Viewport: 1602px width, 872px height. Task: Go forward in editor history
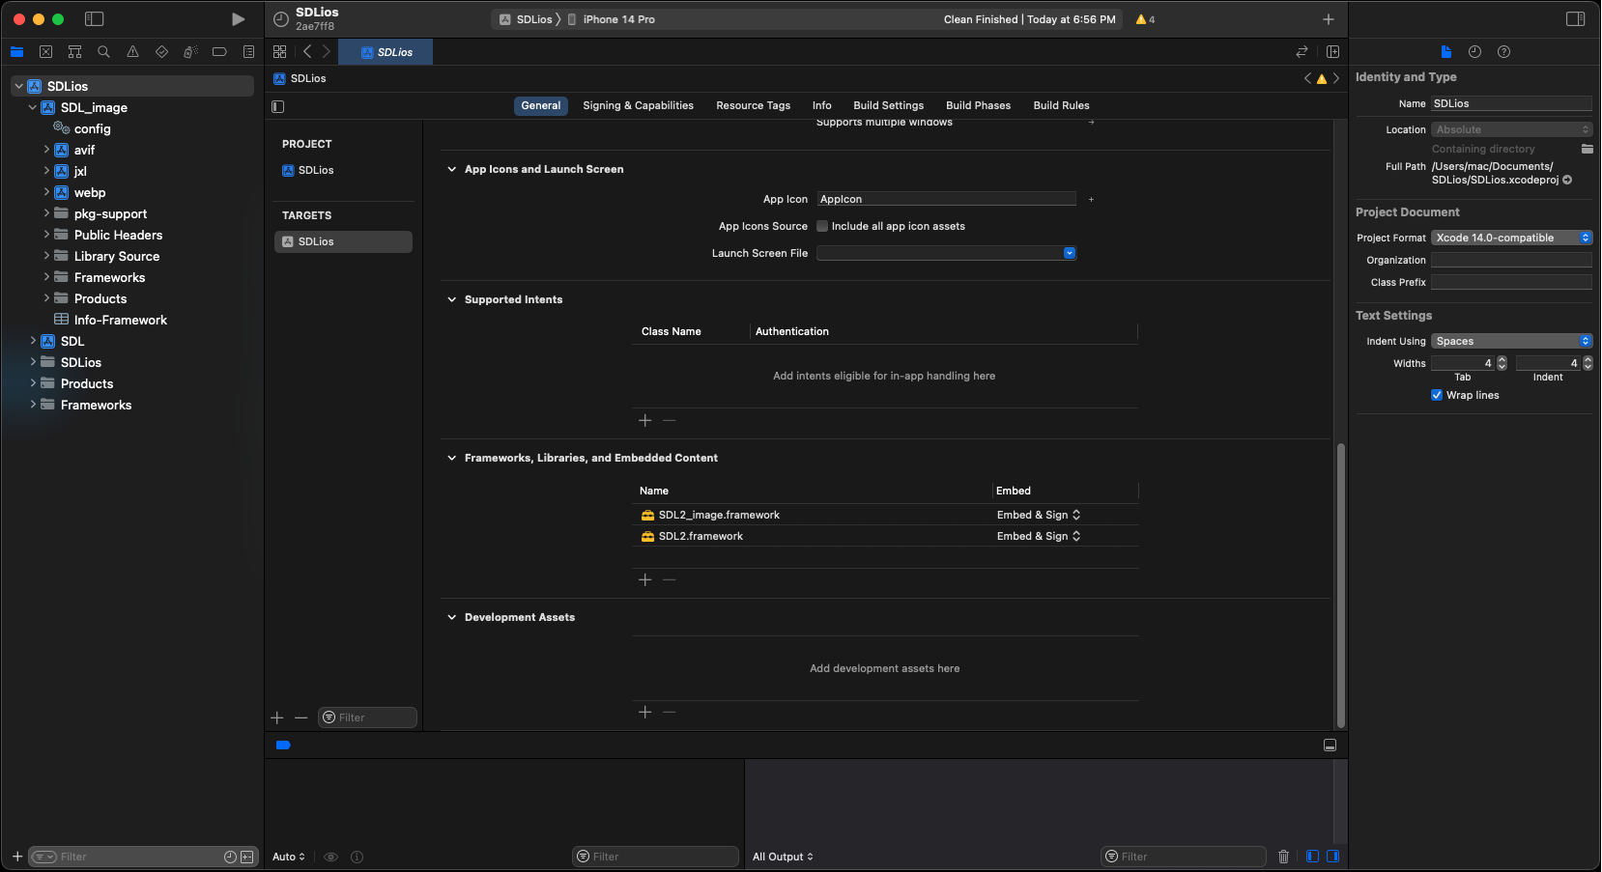[326, 52]
